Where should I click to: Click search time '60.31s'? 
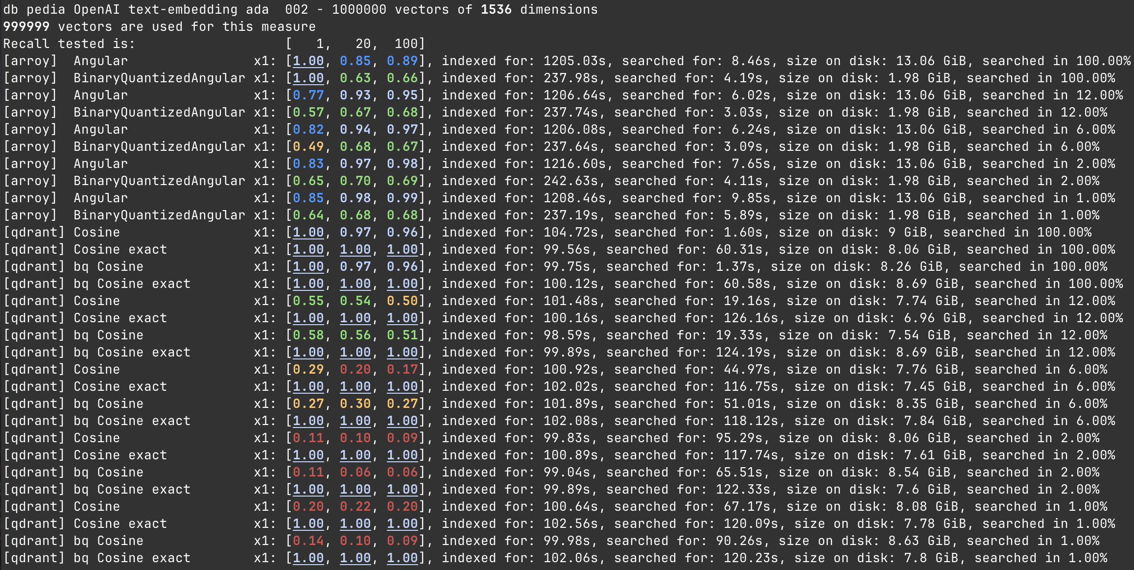click(739, 249)
